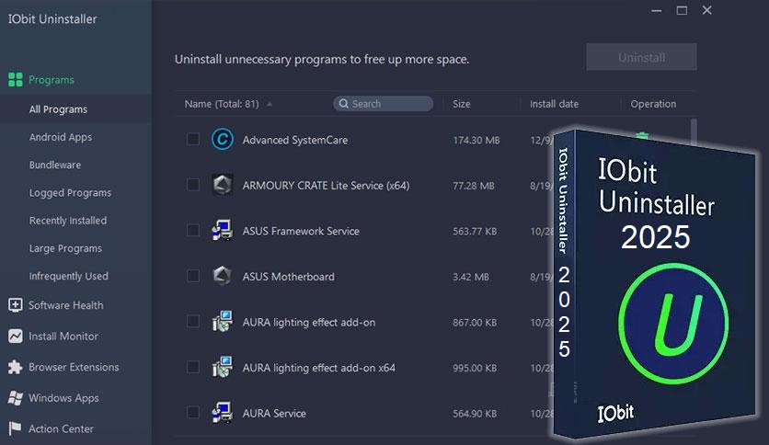Open Browser Extensions label
The width and height of the screenshot is (769, 445).
pos(74,367)
